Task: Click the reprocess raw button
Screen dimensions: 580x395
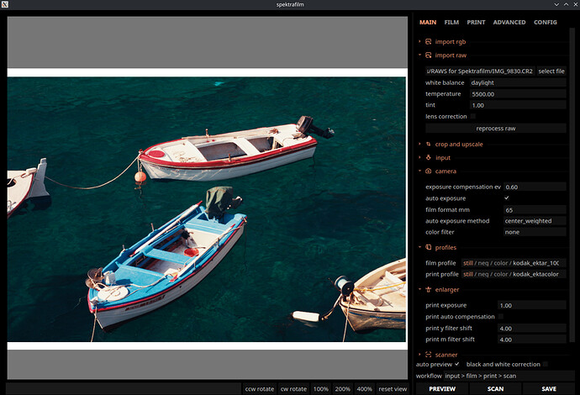Action: 496,129
